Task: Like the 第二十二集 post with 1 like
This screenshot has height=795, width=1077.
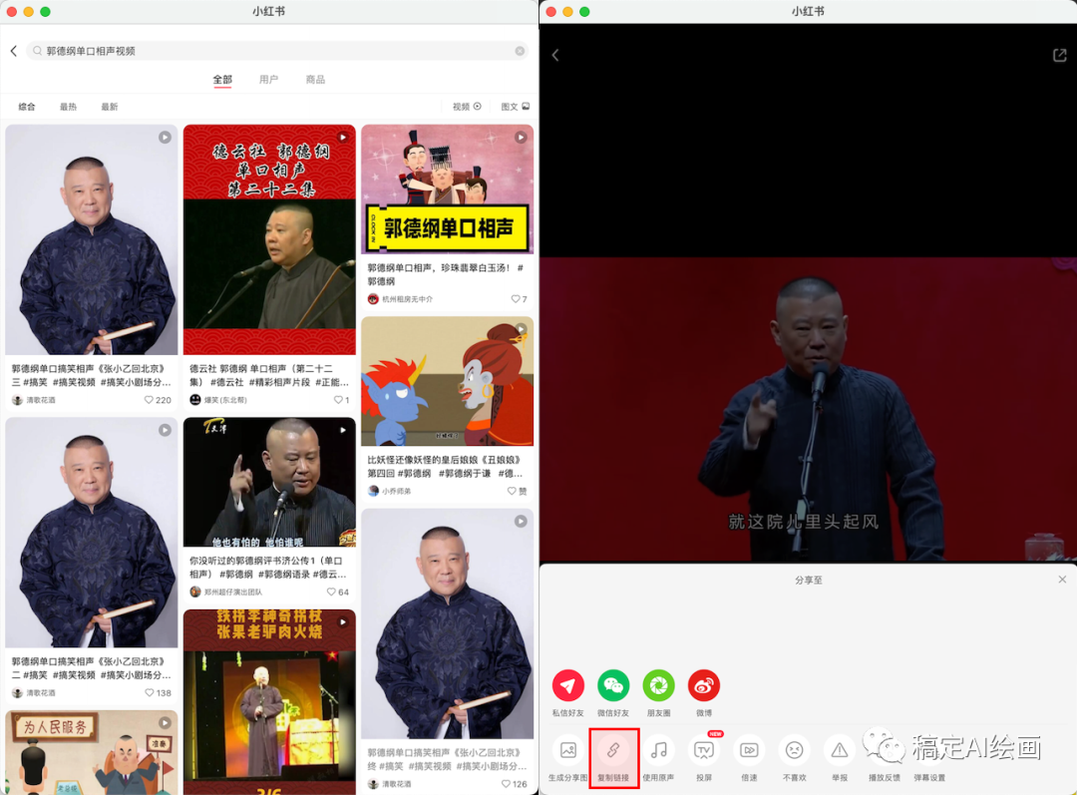Action: 337,400
